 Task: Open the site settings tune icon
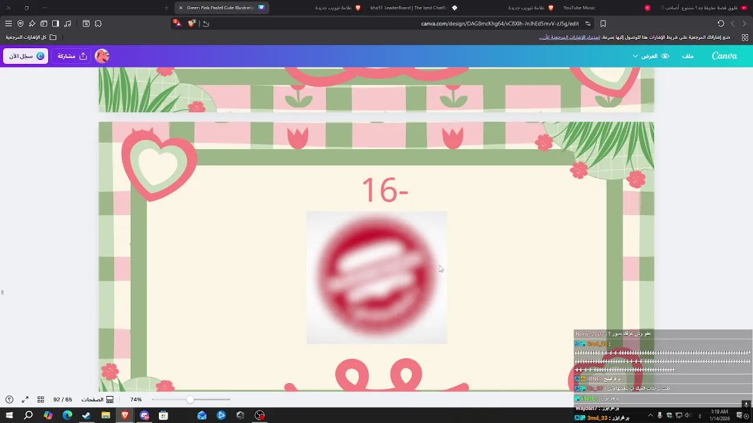[x=588, y=23]
